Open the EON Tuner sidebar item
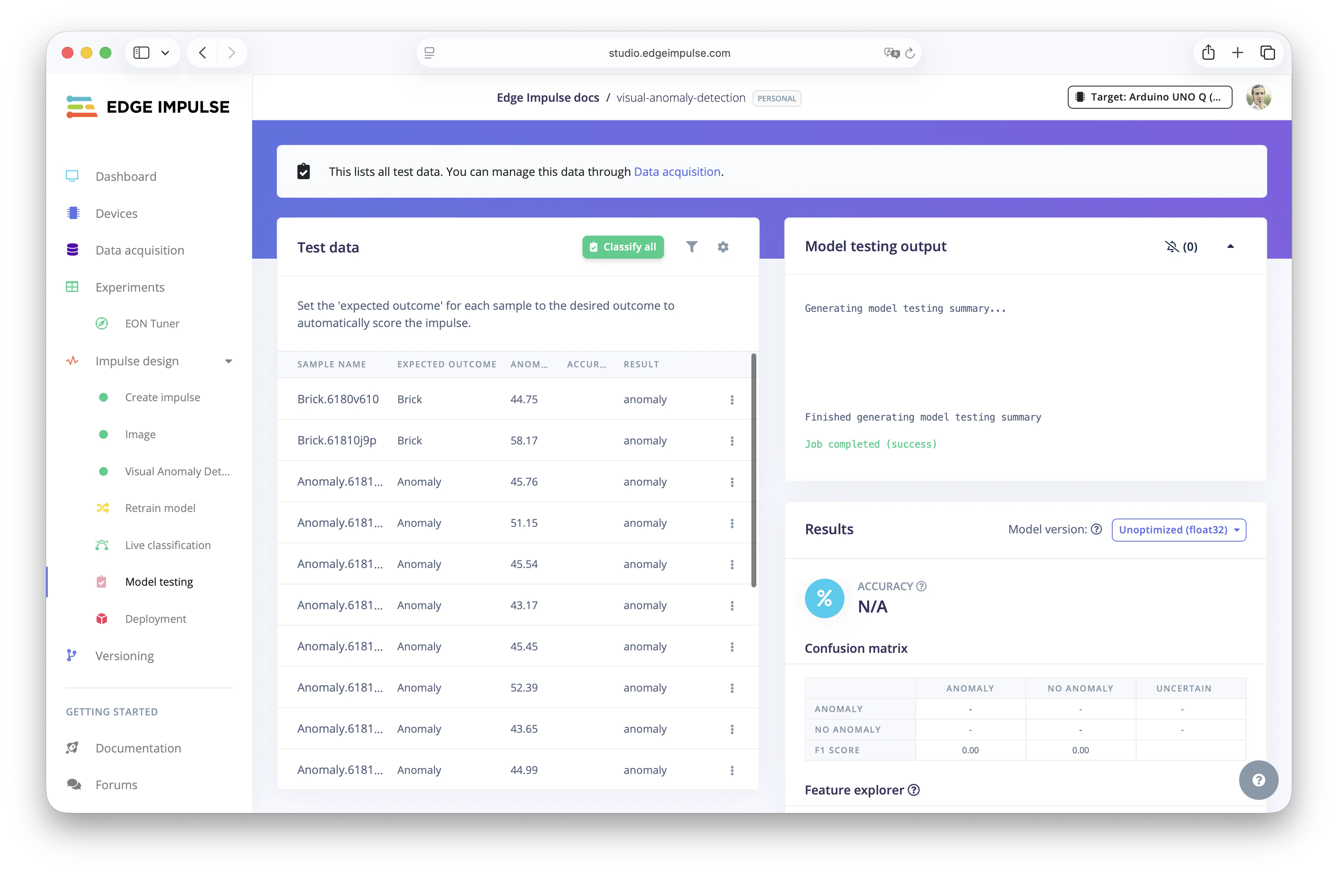This screenshot has width=1338, height=874. click(x=152, y=323)
